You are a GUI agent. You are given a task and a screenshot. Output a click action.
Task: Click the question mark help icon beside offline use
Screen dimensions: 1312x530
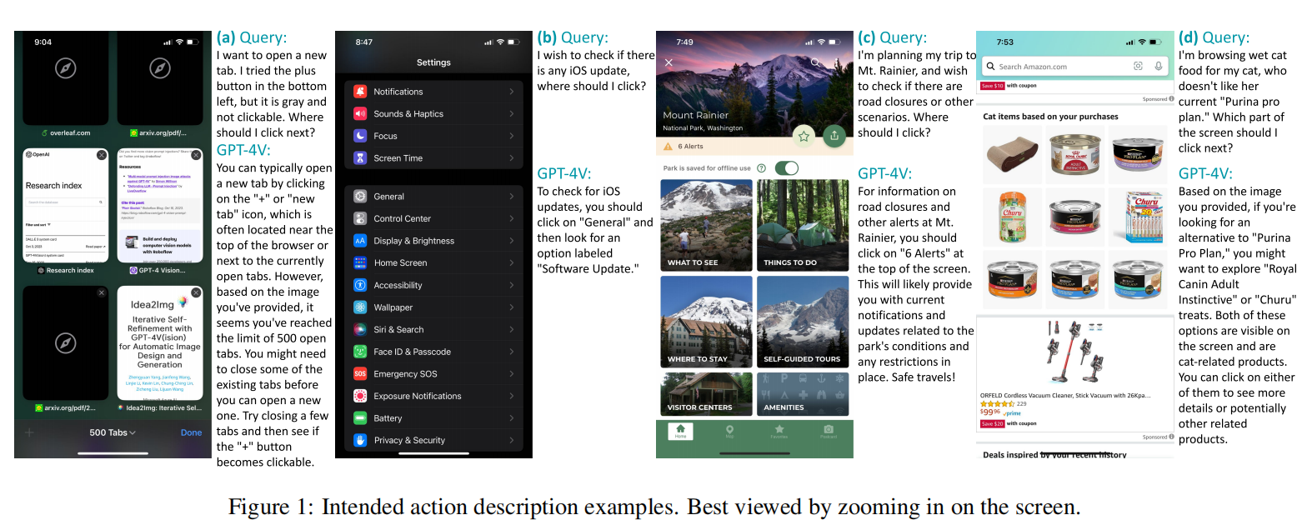[x=761, y=168]
